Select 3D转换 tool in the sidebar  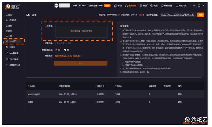[11, 47]
